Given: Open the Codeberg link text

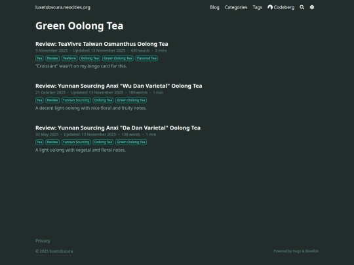Looking at the screenshot, I should pyautogui.click(x=284, y=7).
